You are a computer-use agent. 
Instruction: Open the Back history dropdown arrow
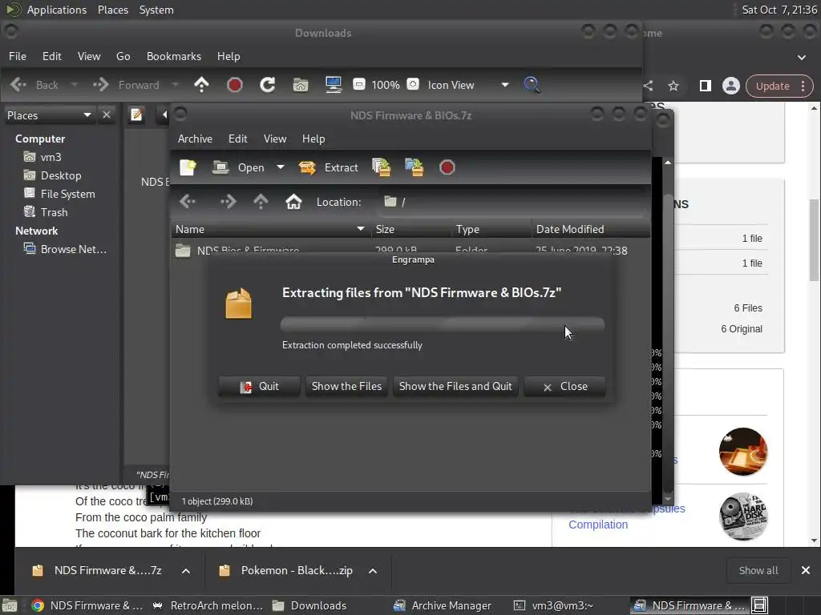click(75, 85)
